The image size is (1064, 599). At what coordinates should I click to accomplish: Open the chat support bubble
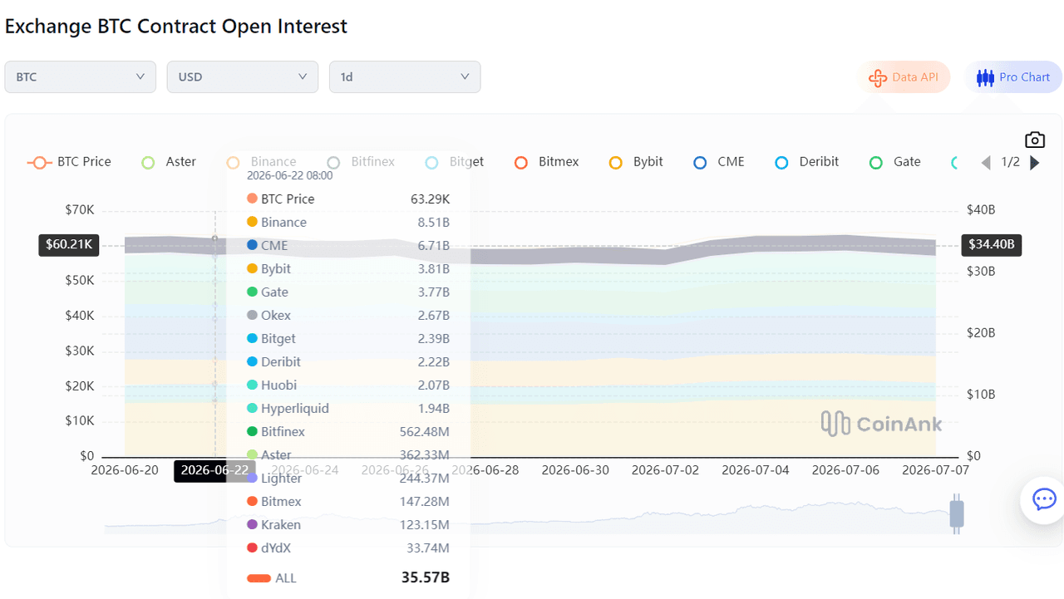(x=1044, y=499)
